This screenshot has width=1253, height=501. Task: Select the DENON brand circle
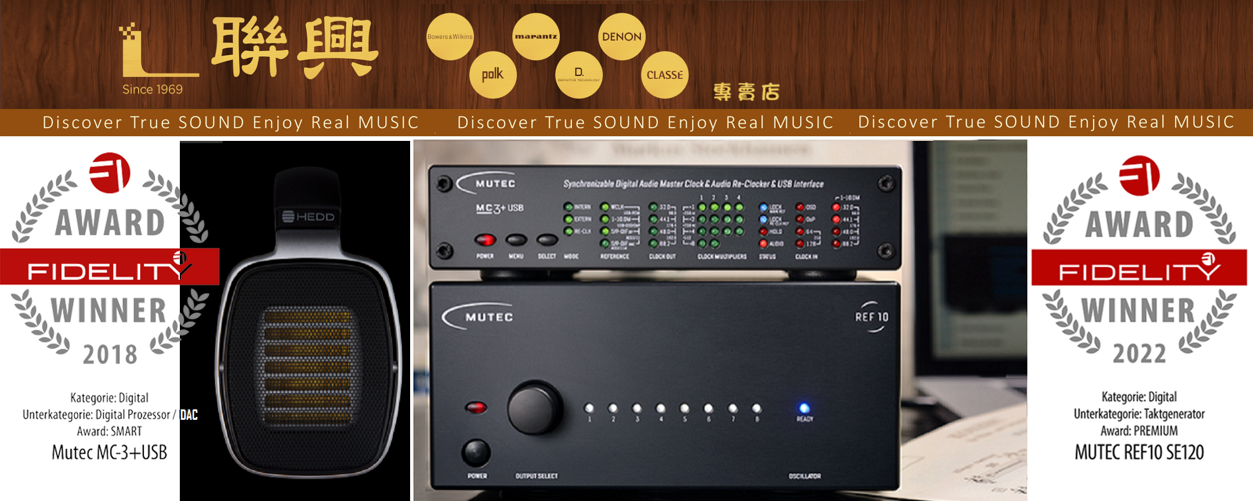[x=622, y=37]
